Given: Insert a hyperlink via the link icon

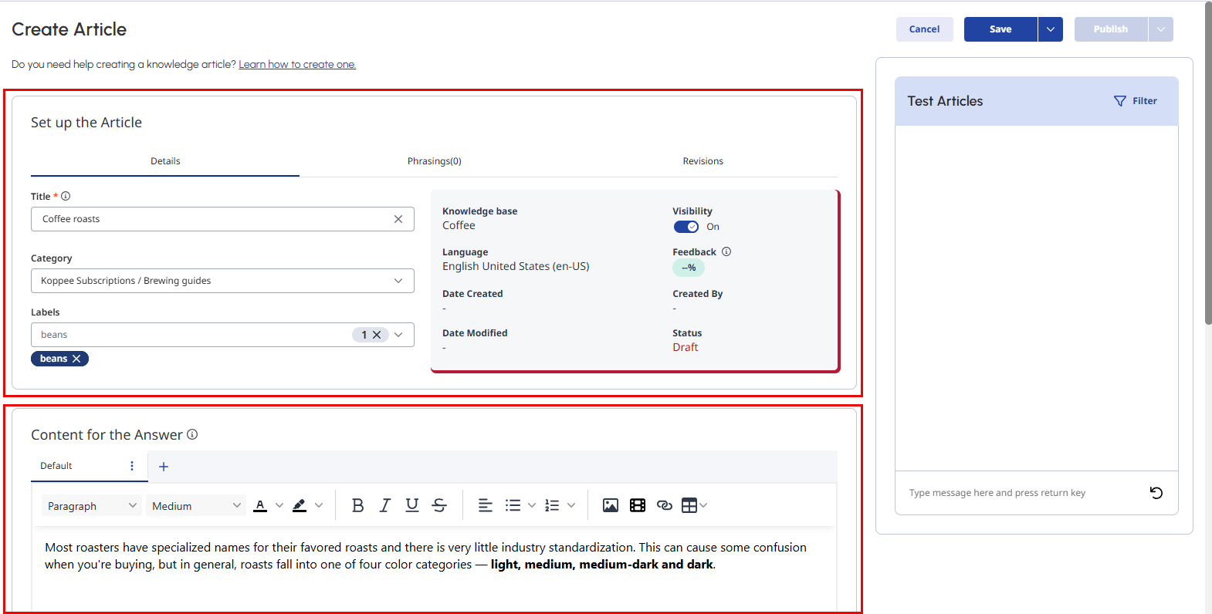Looking at the screenshot, I should click(664, 505).
